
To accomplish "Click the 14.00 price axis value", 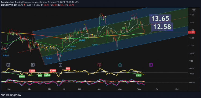I will pyautogui.click(x=192, y=22).
